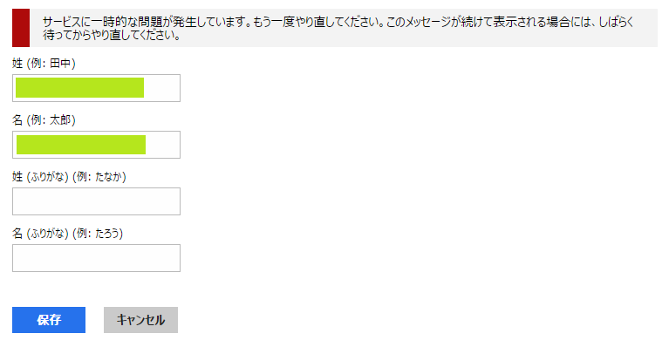669x347 pixels.
Task: Click the 名 (例: 太郎) field label
Action: (x=44, y=120)
